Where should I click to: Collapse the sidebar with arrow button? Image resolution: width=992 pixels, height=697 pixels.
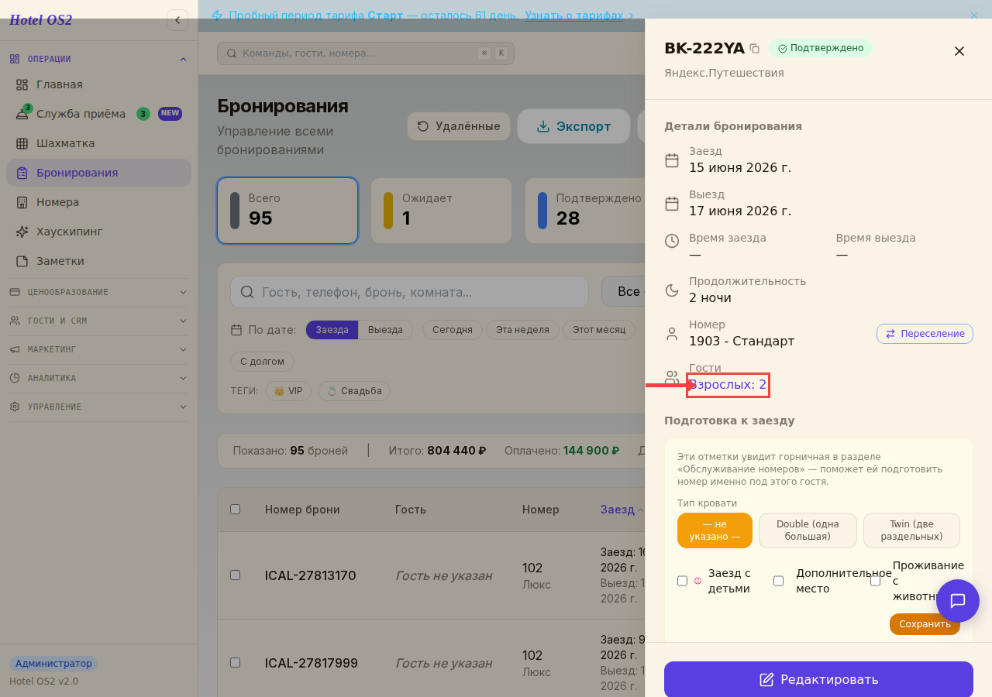(x=177, y=20)
